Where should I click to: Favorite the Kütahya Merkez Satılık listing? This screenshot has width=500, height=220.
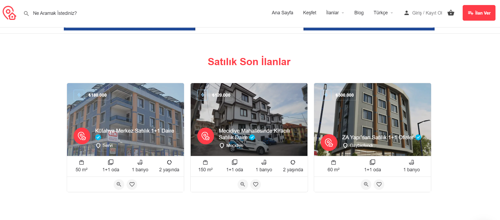[x=132, y=184]
